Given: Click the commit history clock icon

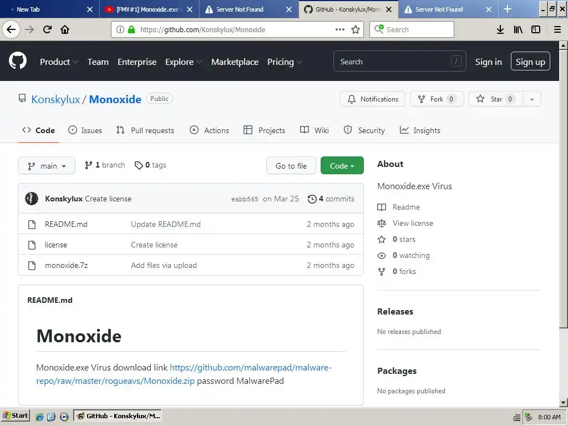Looking at the screenshot, I should 312,199.
